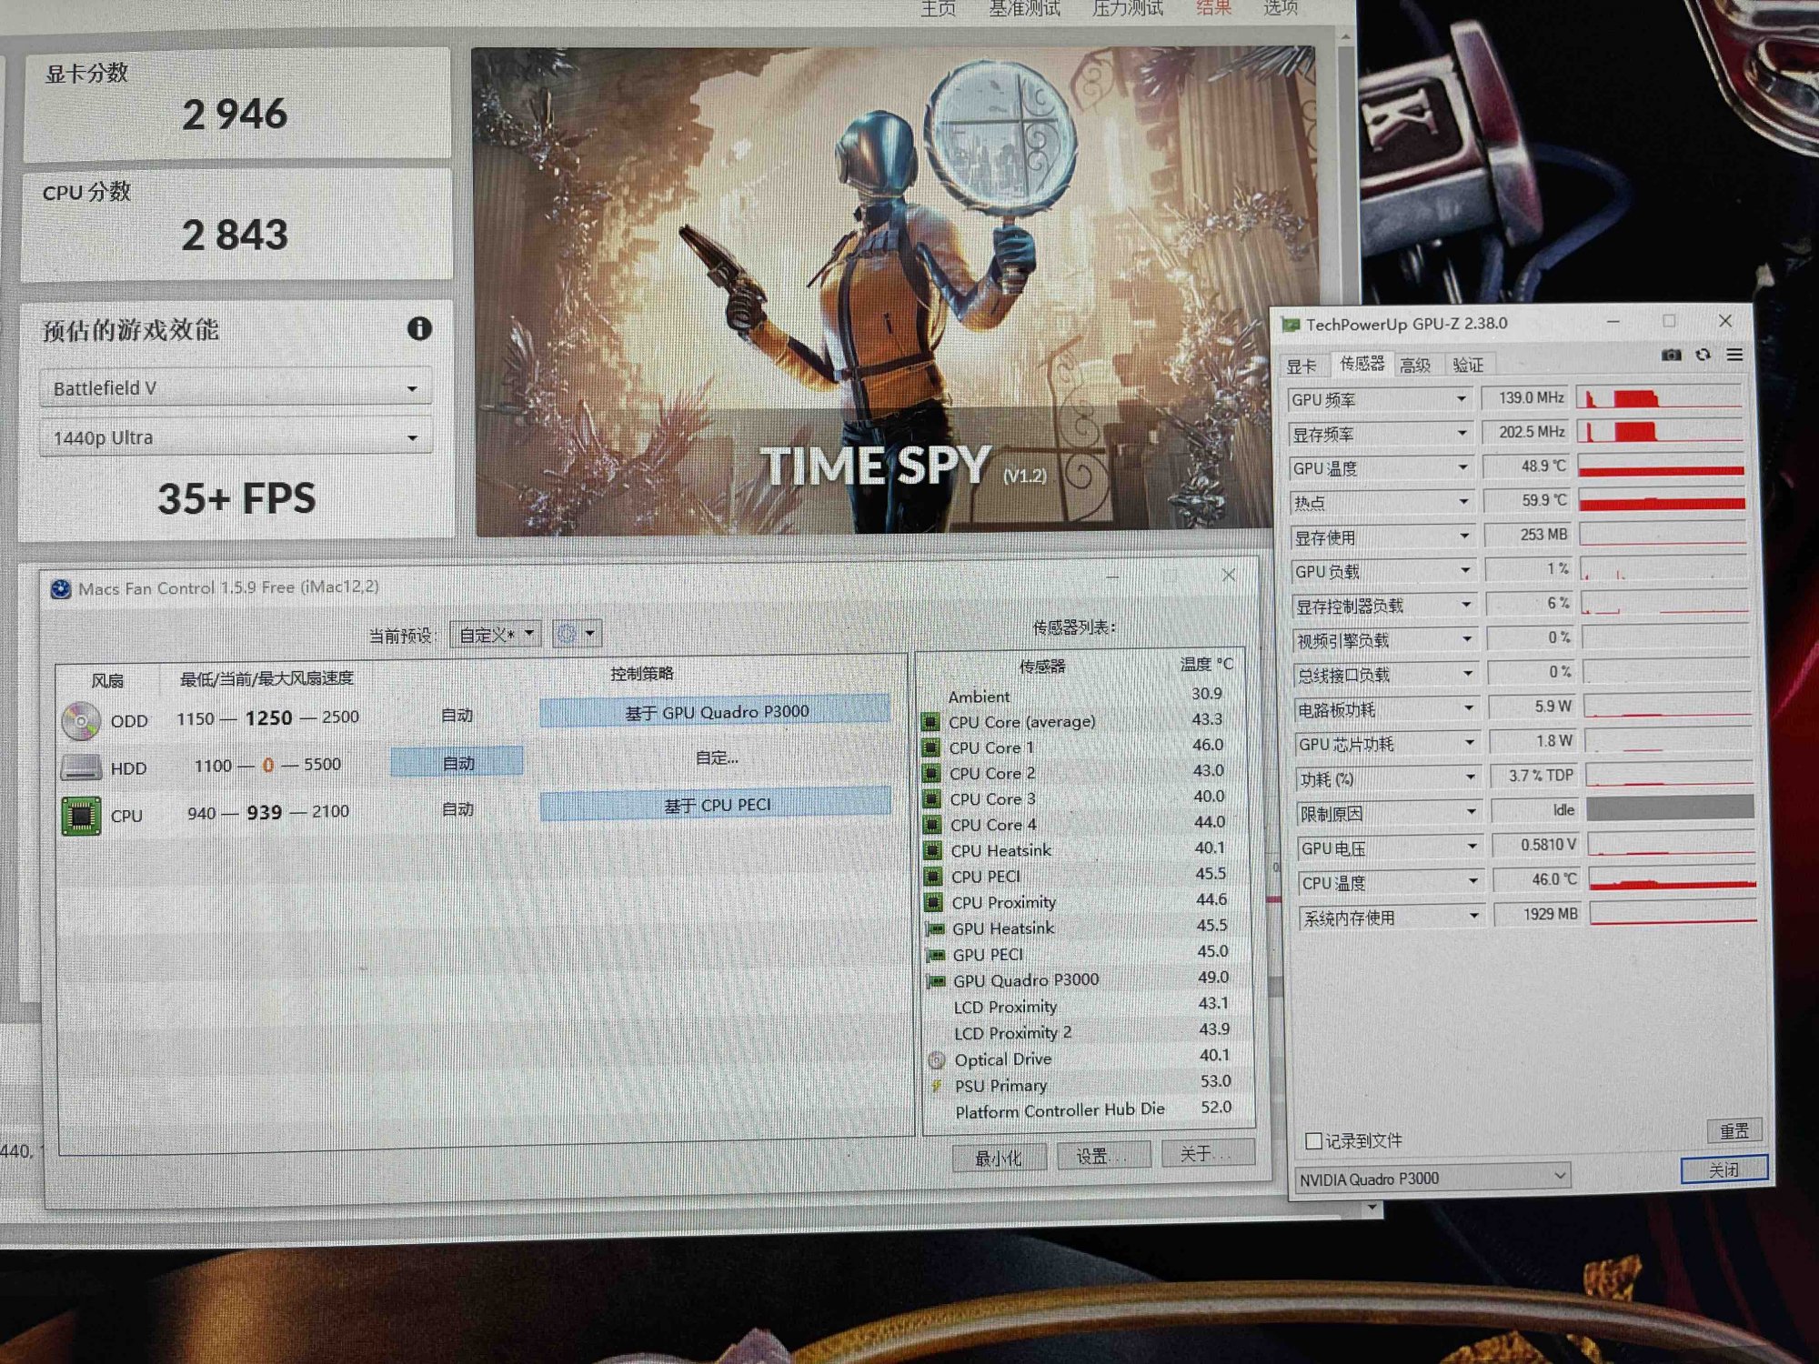Click the gear preset settings icon
The image size is (1819, 1364).
[567, 634]
